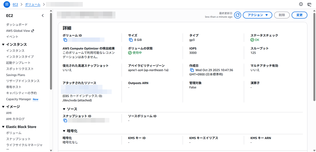Collapse the ソース section

[64, 109]
